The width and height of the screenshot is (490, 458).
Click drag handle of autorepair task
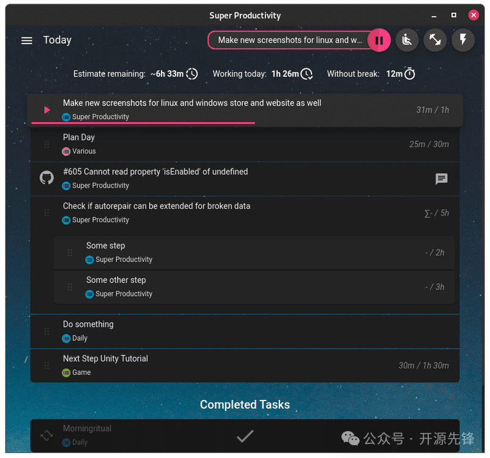coord(46,213)
